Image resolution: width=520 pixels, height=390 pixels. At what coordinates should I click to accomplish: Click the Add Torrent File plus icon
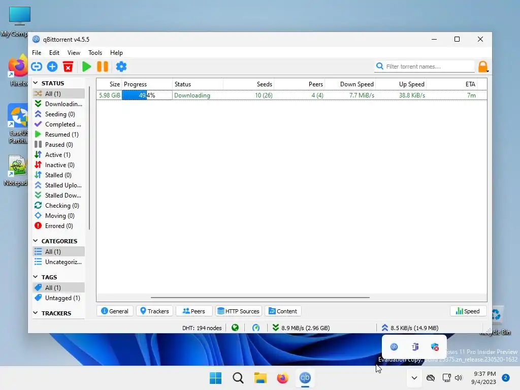[52, 67]
